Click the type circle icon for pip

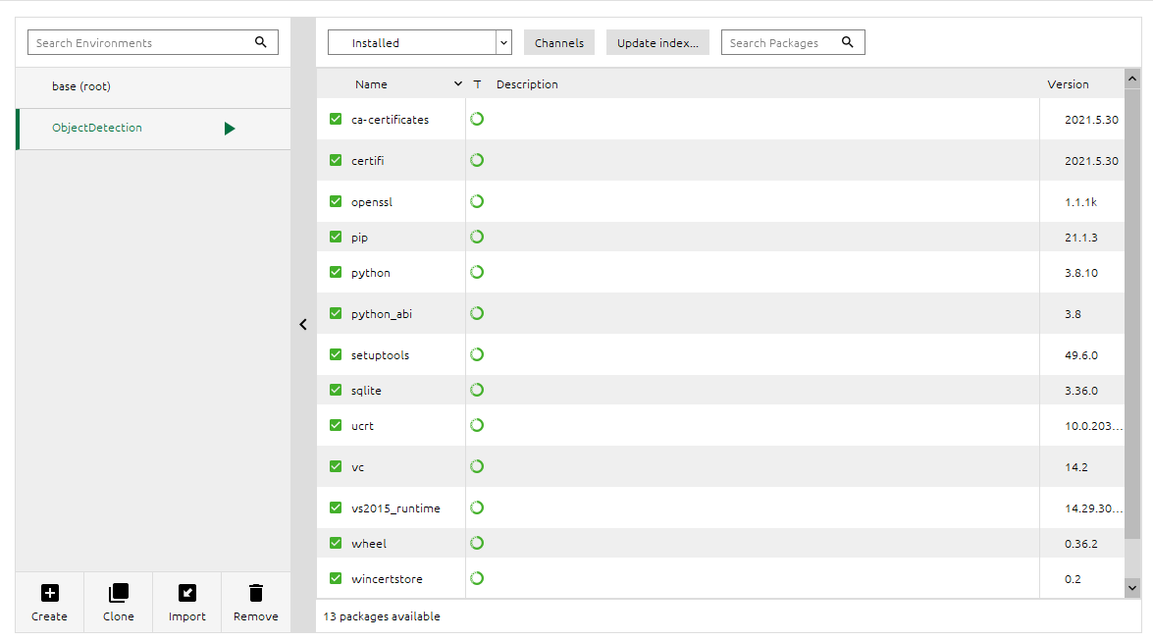(477, 237)
